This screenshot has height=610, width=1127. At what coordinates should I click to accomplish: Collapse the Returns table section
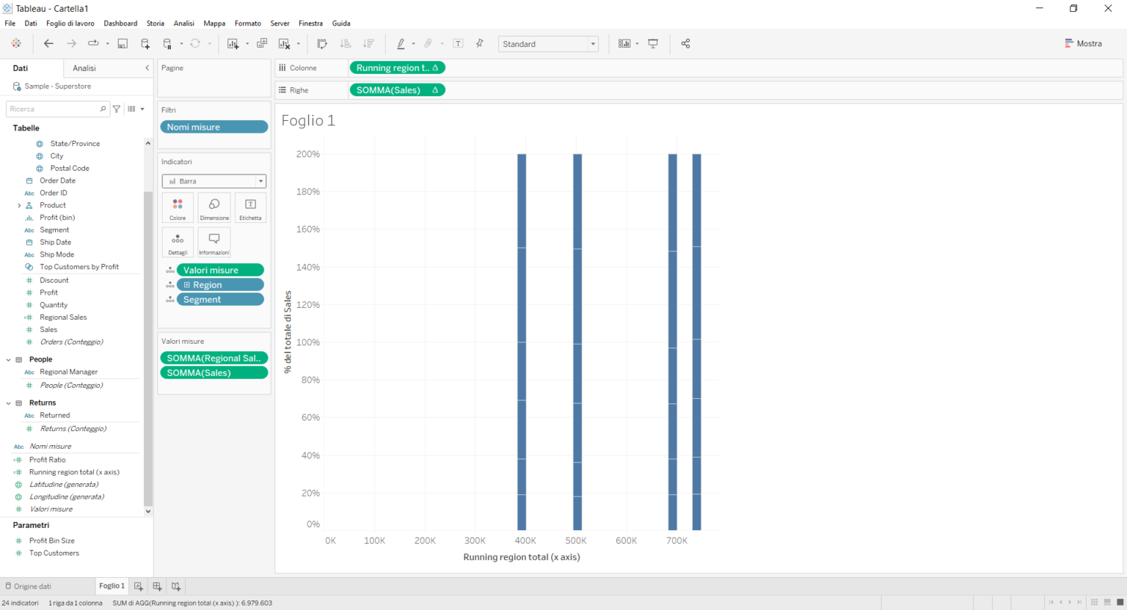point(7,402)
